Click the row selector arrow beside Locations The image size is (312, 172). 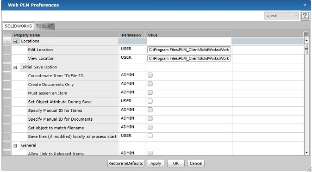tap(7, 42)
